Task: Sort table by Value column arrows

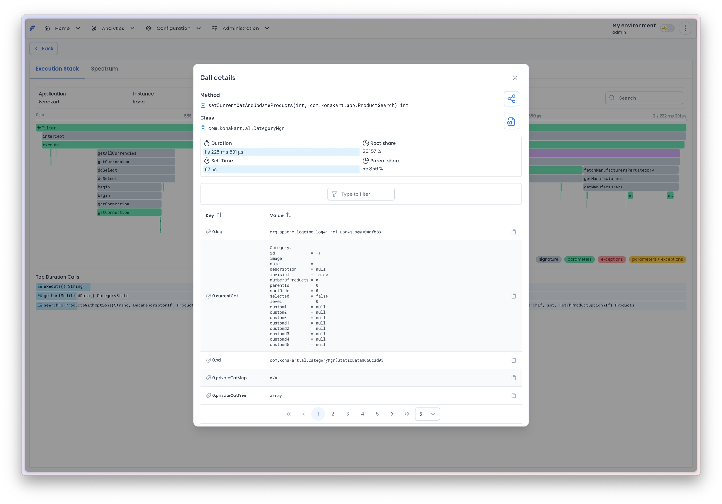Action: click(x=288, y=215)
